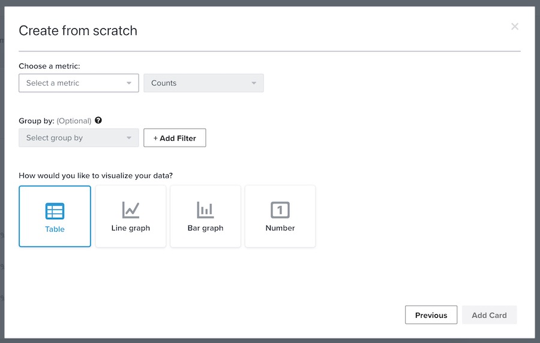
Task: Click the arrow on the Counts box
Action: 254,83
